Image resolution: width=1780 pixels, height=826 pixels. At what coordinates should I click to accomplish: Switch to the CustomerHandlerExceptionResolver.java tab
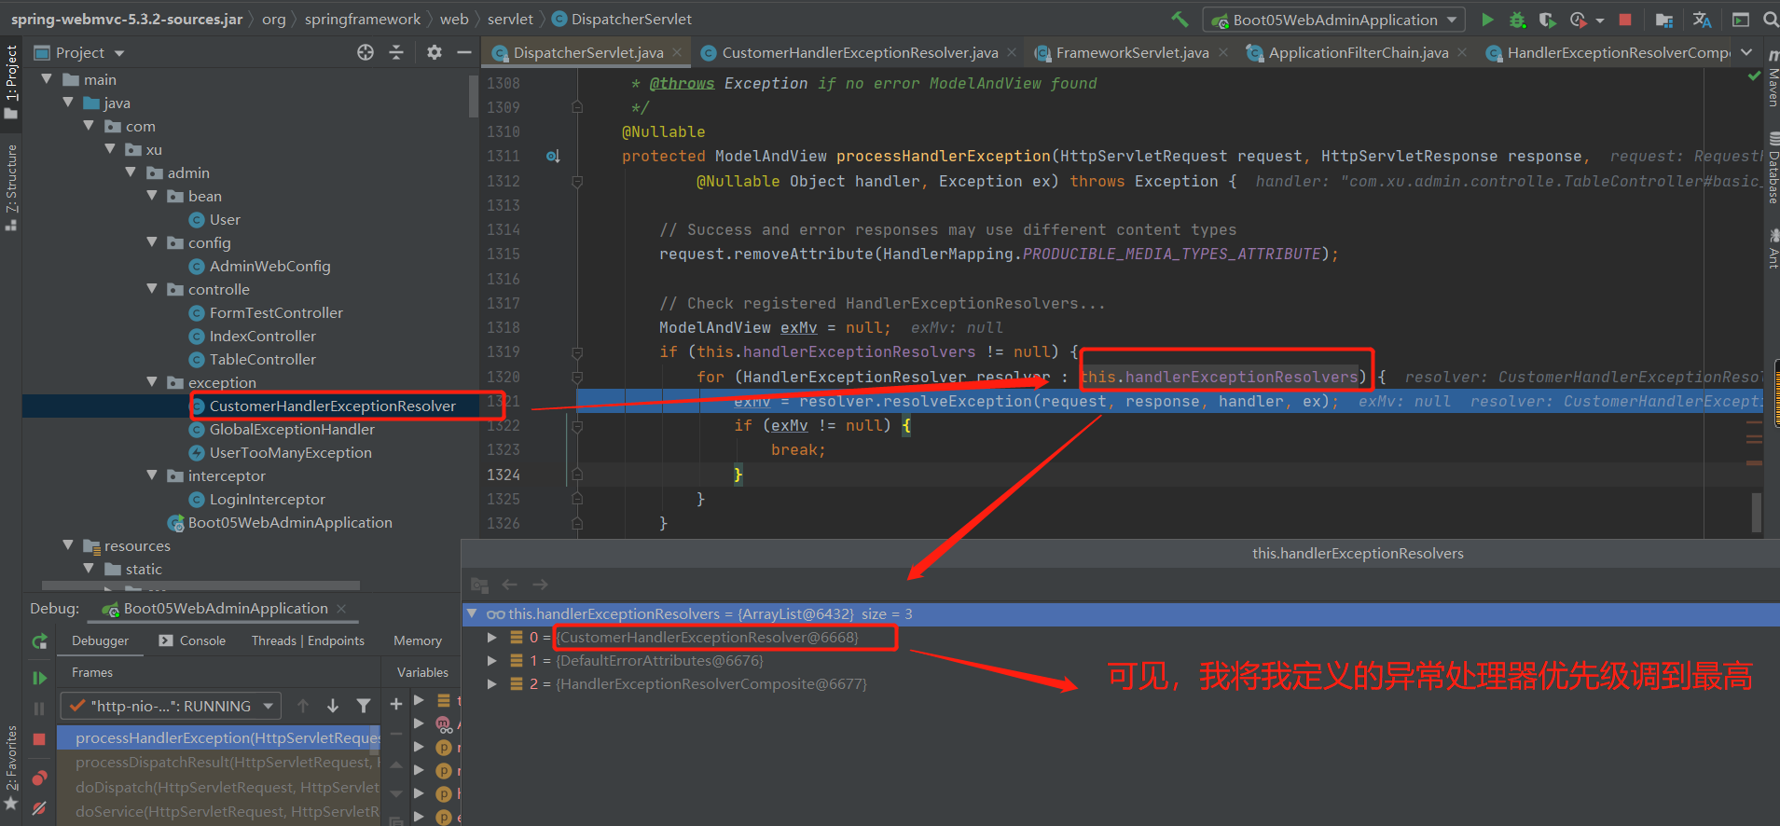click(859, 53)
